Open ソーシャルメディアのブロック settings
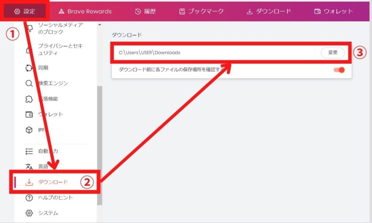This screenshot has height=223, width=372. coord(60,28)
